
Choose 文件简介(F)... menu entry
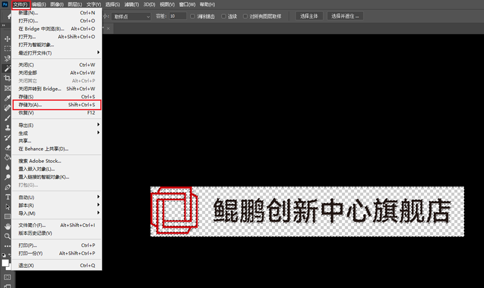pos(57,225)
